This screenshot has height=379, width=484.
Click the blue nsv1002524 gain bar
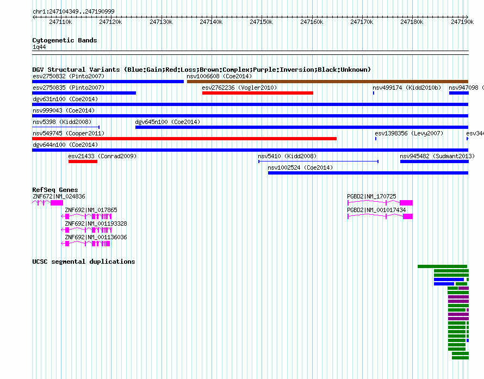[x=368, y=173]
